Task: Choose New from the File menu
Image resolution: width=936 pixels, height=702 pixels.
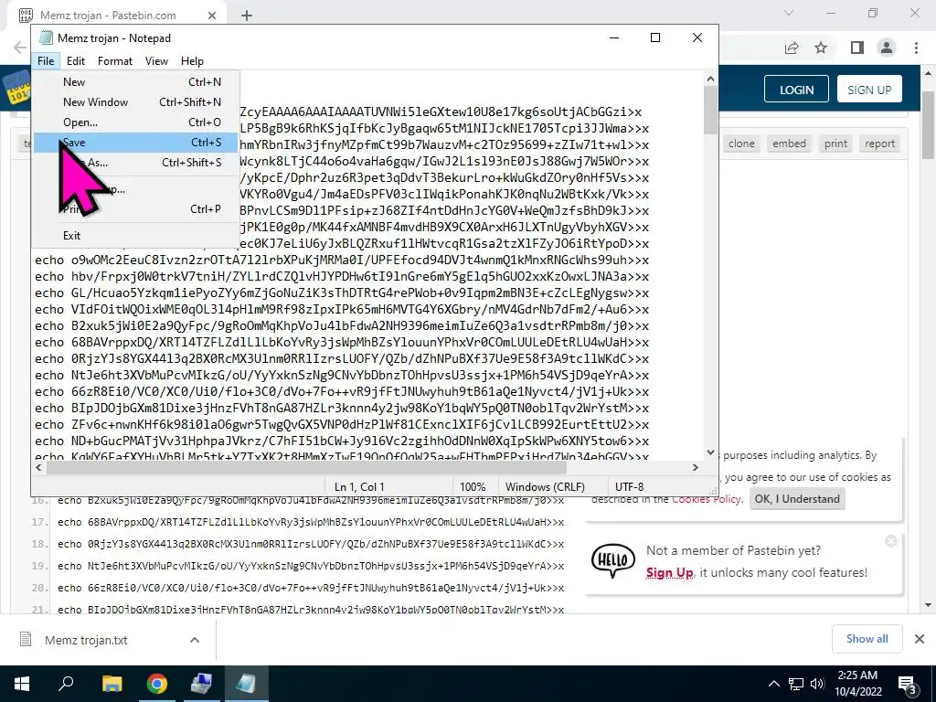Action: click(136, 81)
